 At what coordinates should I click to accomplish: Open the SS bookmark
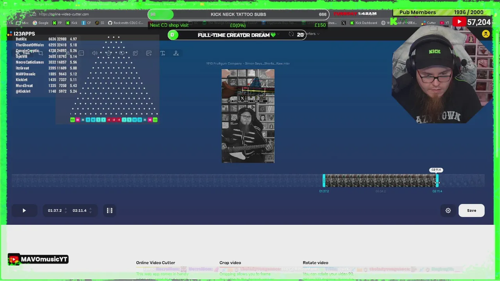point(100,23)
